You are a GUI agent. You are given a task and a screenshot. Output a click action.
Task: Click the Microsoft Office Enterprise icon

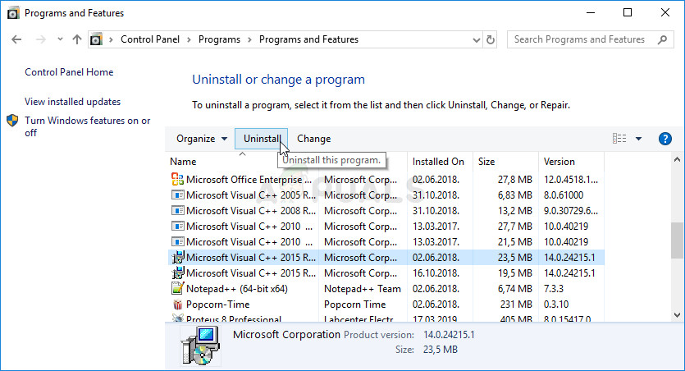pos(177,179)
